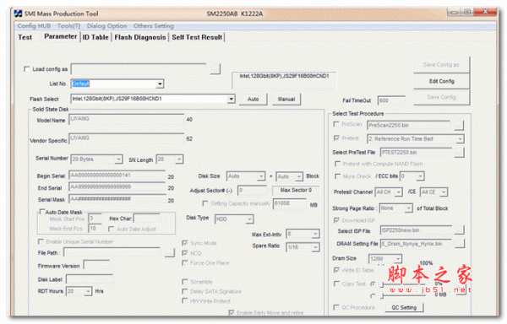Screen dimensions: 507x324
Task: Toggle Sync Mode checkbox
Action: tap(185, 243)
